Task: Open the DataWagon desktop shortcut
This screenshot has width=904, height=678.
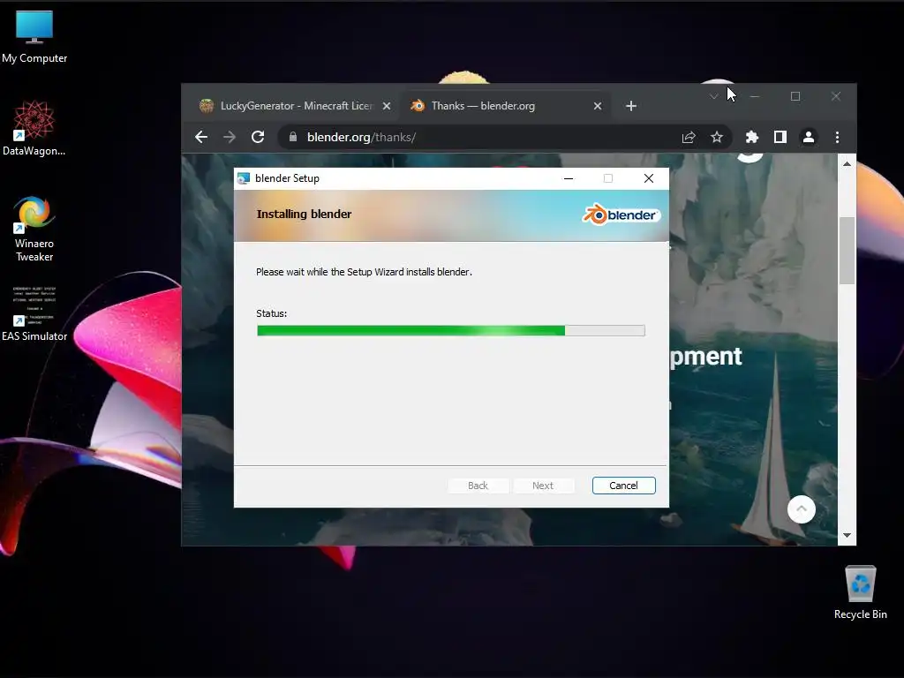Action: pos(34,128)
